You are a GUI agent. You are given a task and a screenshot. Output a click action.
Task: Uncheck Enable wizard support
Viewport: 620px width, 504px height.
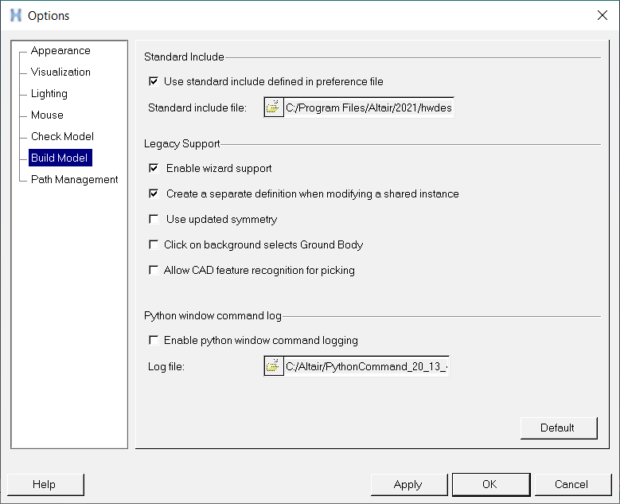coord(154,168)
